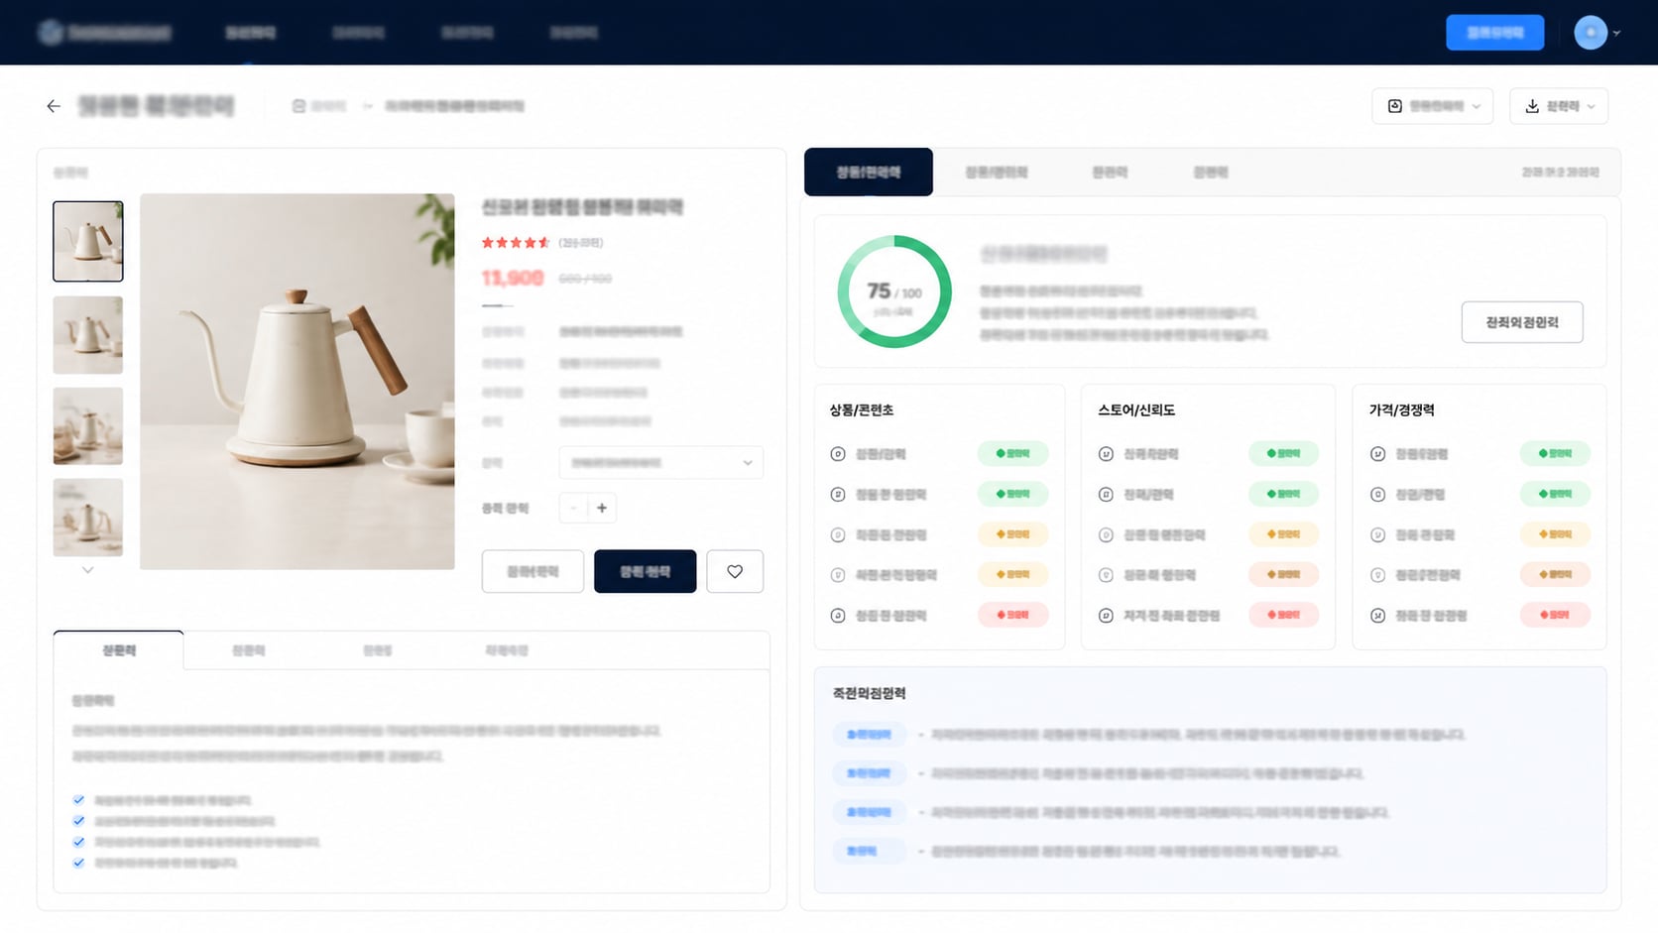Open the user avatar in top bar
The width and height of the screenshot is (1658, 933).
click(x=1591, y=33)
